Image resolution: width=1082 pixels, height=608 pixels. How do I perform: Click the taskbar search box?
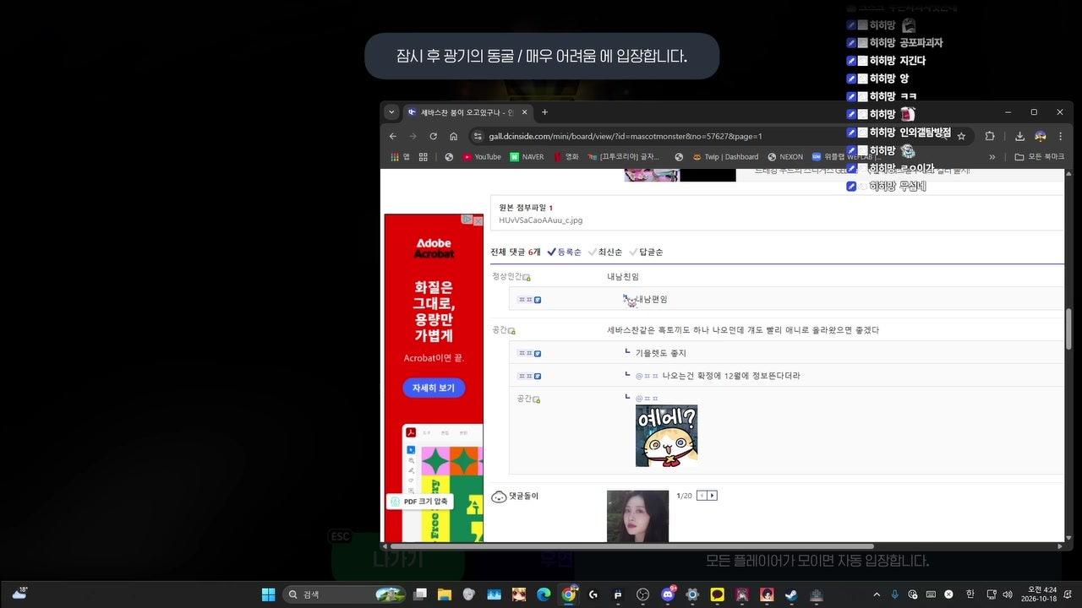(344, 594)
